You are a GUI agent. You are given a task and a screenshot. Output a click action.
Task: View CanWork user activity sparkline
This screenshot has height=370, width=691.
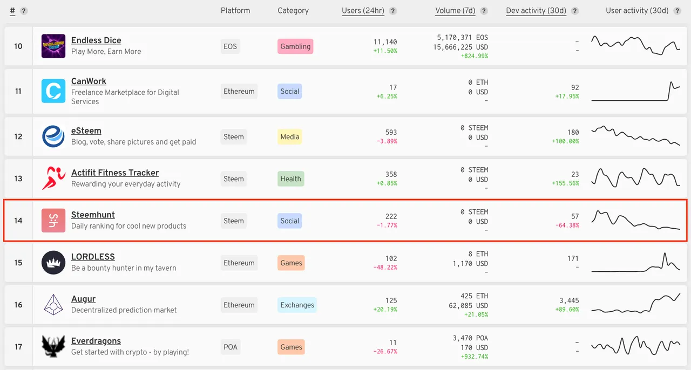[x=636, y=91]
